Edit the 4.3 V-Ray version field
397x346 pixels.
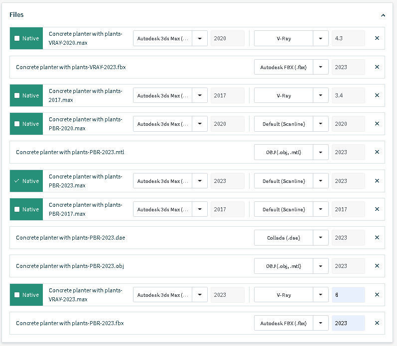(348, 38)
